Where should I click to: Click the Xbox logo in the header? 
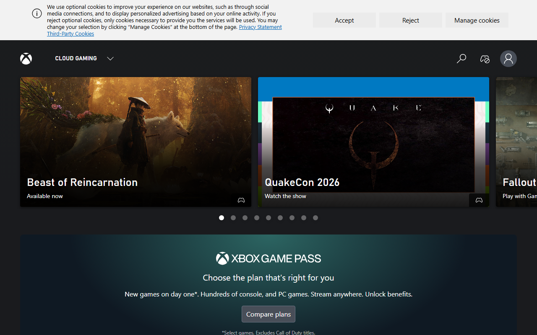pos(26,59)
